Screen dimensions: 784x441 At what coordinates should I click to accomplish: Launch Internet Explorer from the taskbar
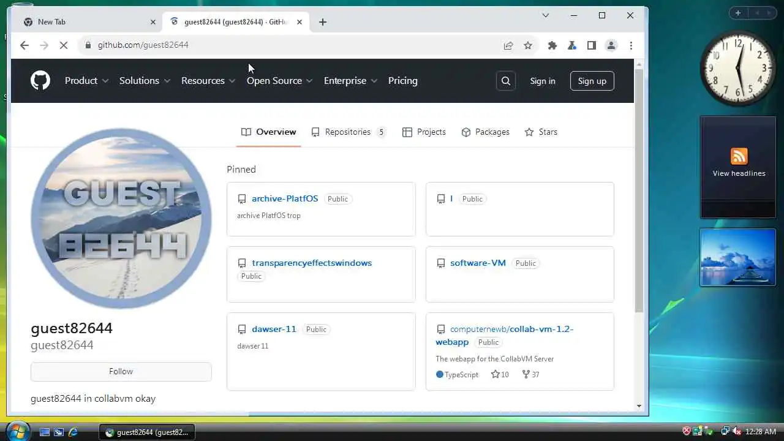tap(73, 432)
